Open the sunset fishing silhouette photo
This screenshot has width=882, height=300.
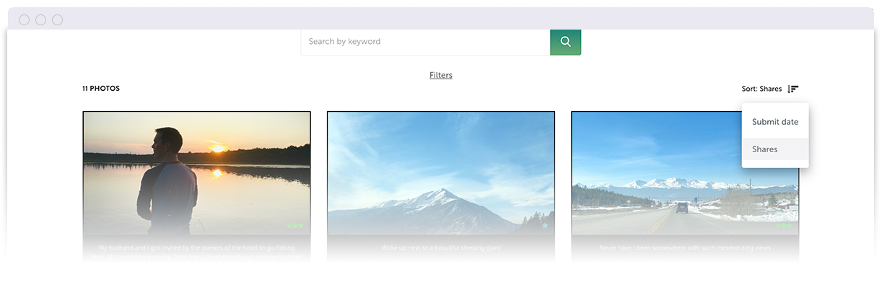[x=196, y=173]
